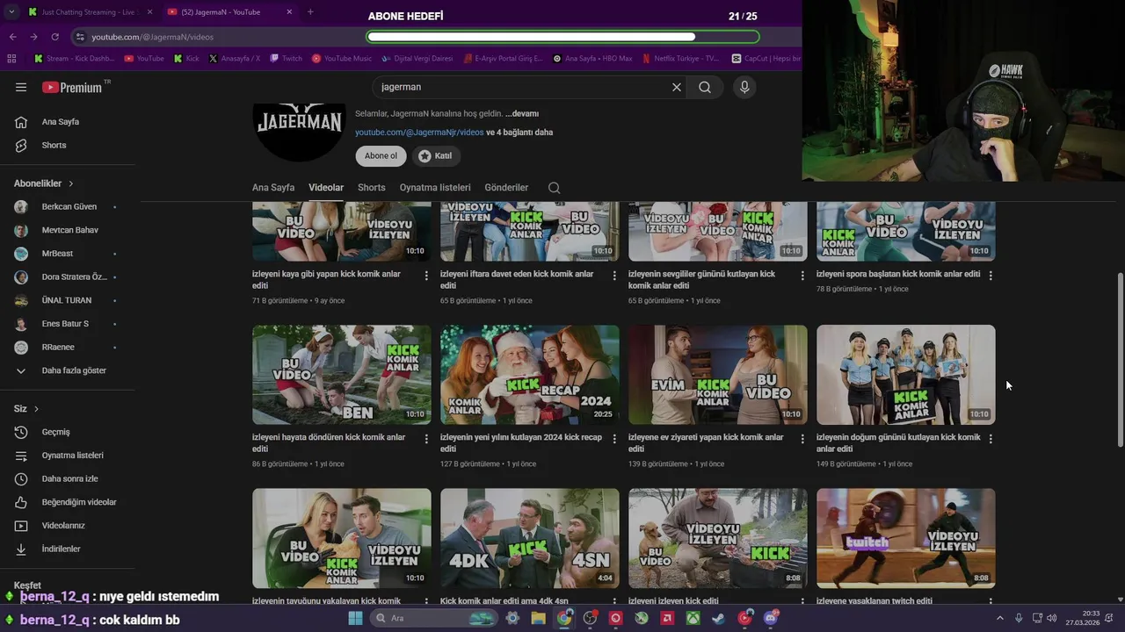Show hidden system tray icons

[999, 618]
